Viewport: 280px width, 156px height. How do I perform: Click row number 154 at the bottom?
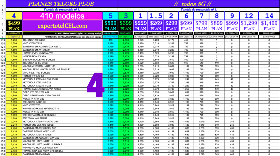pos(3,154)
